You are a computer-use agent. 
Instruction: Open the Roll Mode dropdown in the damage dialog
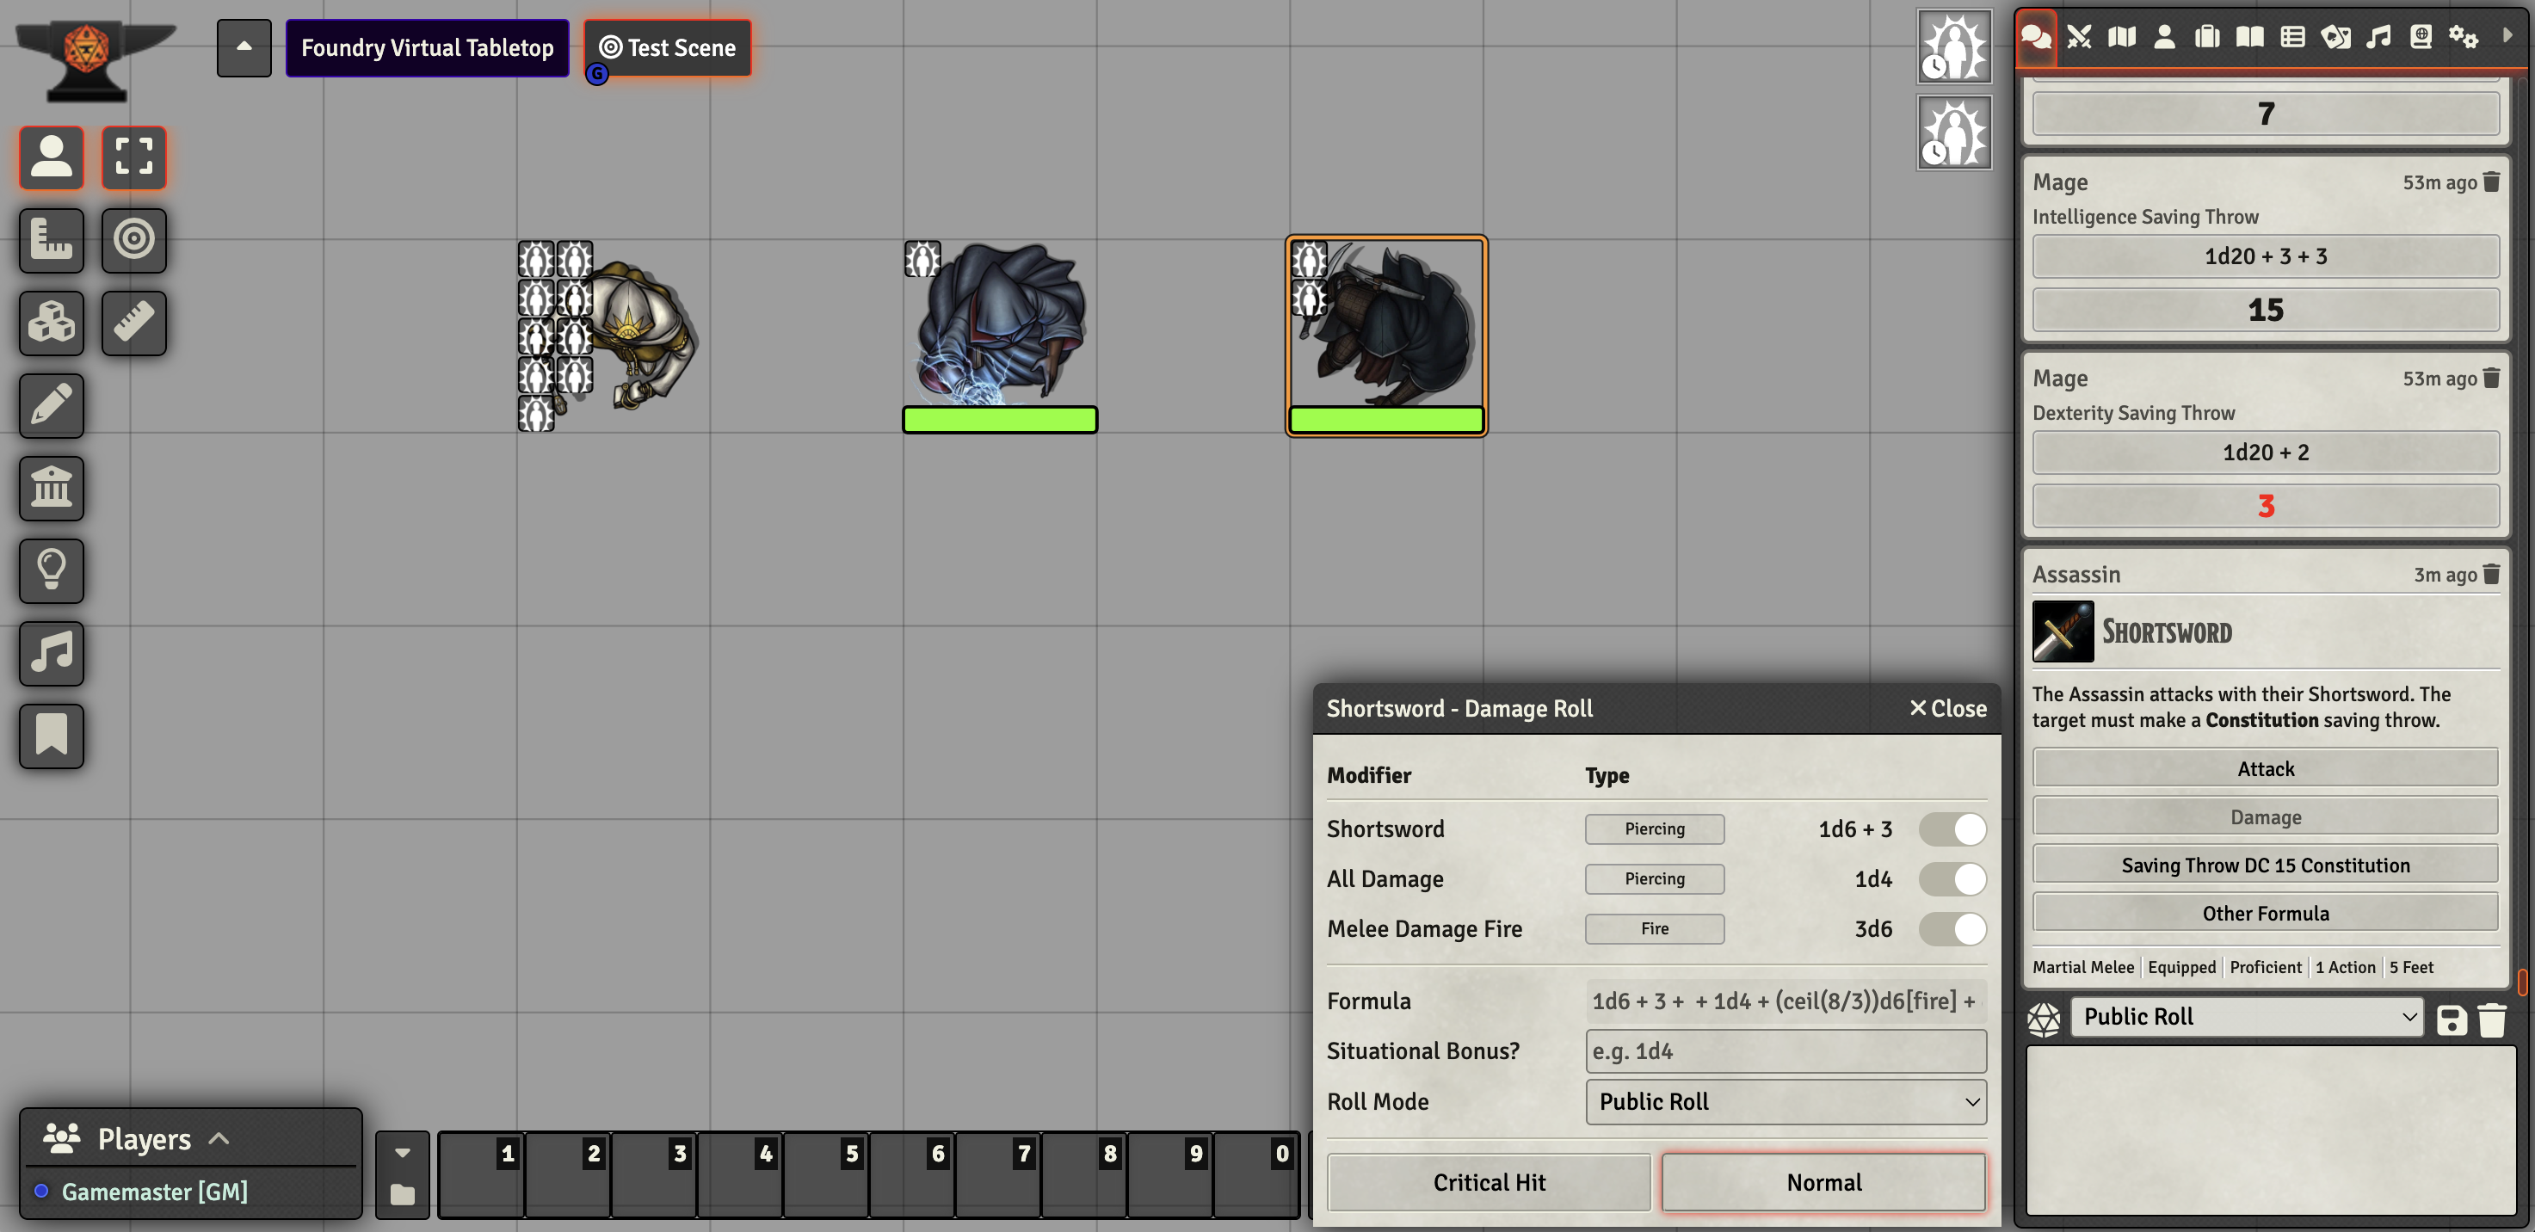1786,1101
